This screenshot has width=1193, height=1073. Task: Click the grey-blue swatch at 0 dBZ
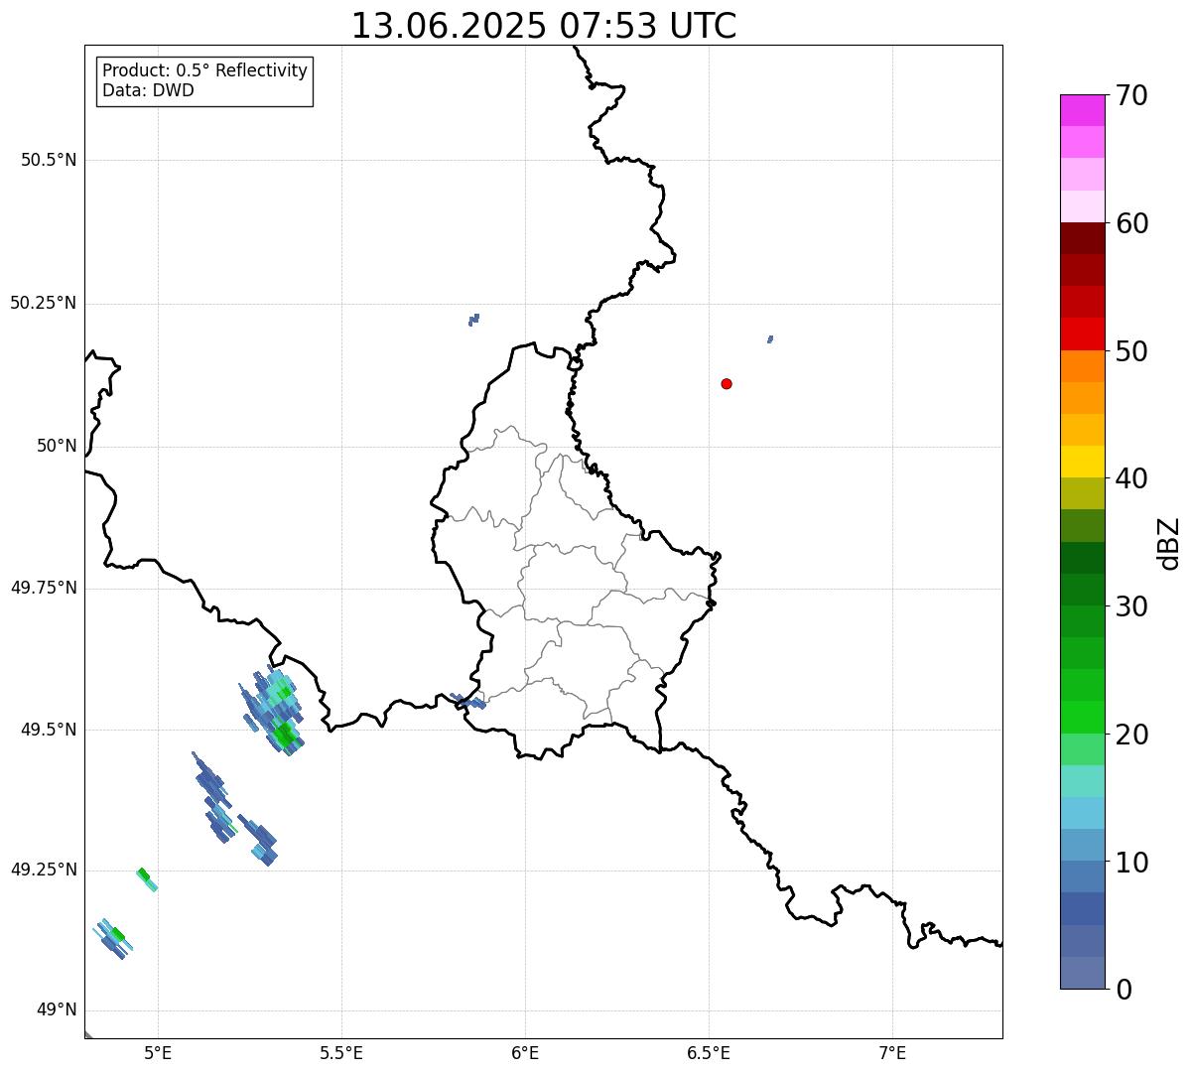(x=1082, y=973)
